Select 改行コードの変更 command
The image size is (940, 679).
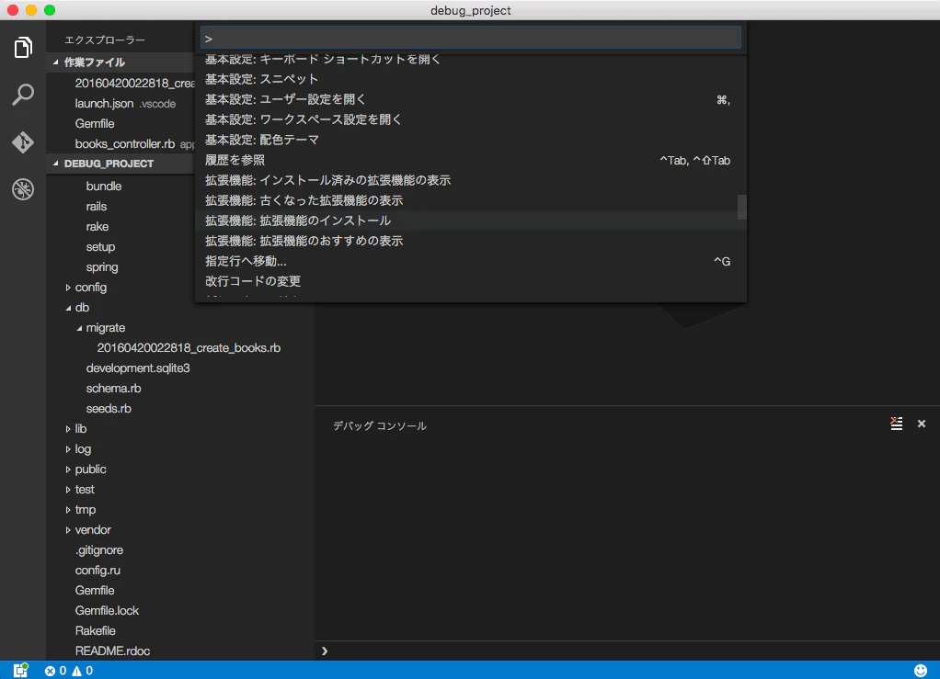click(x=471, y=281)
